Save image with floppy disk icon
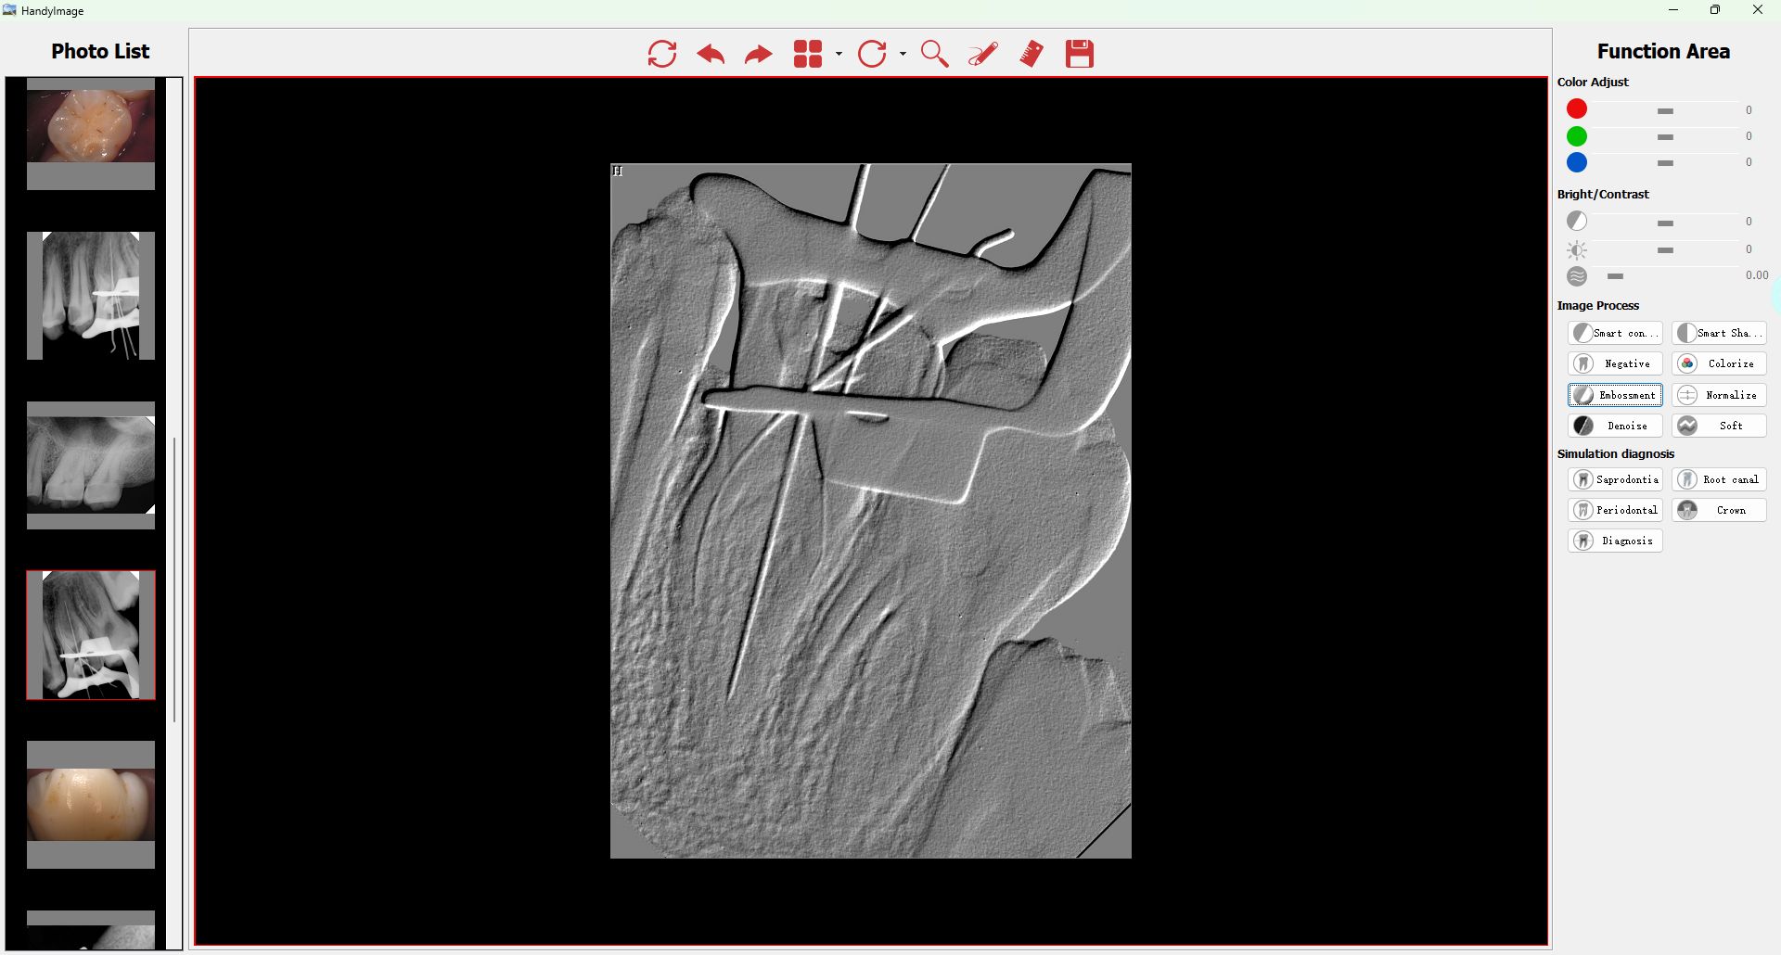 tap(1079, 54)
